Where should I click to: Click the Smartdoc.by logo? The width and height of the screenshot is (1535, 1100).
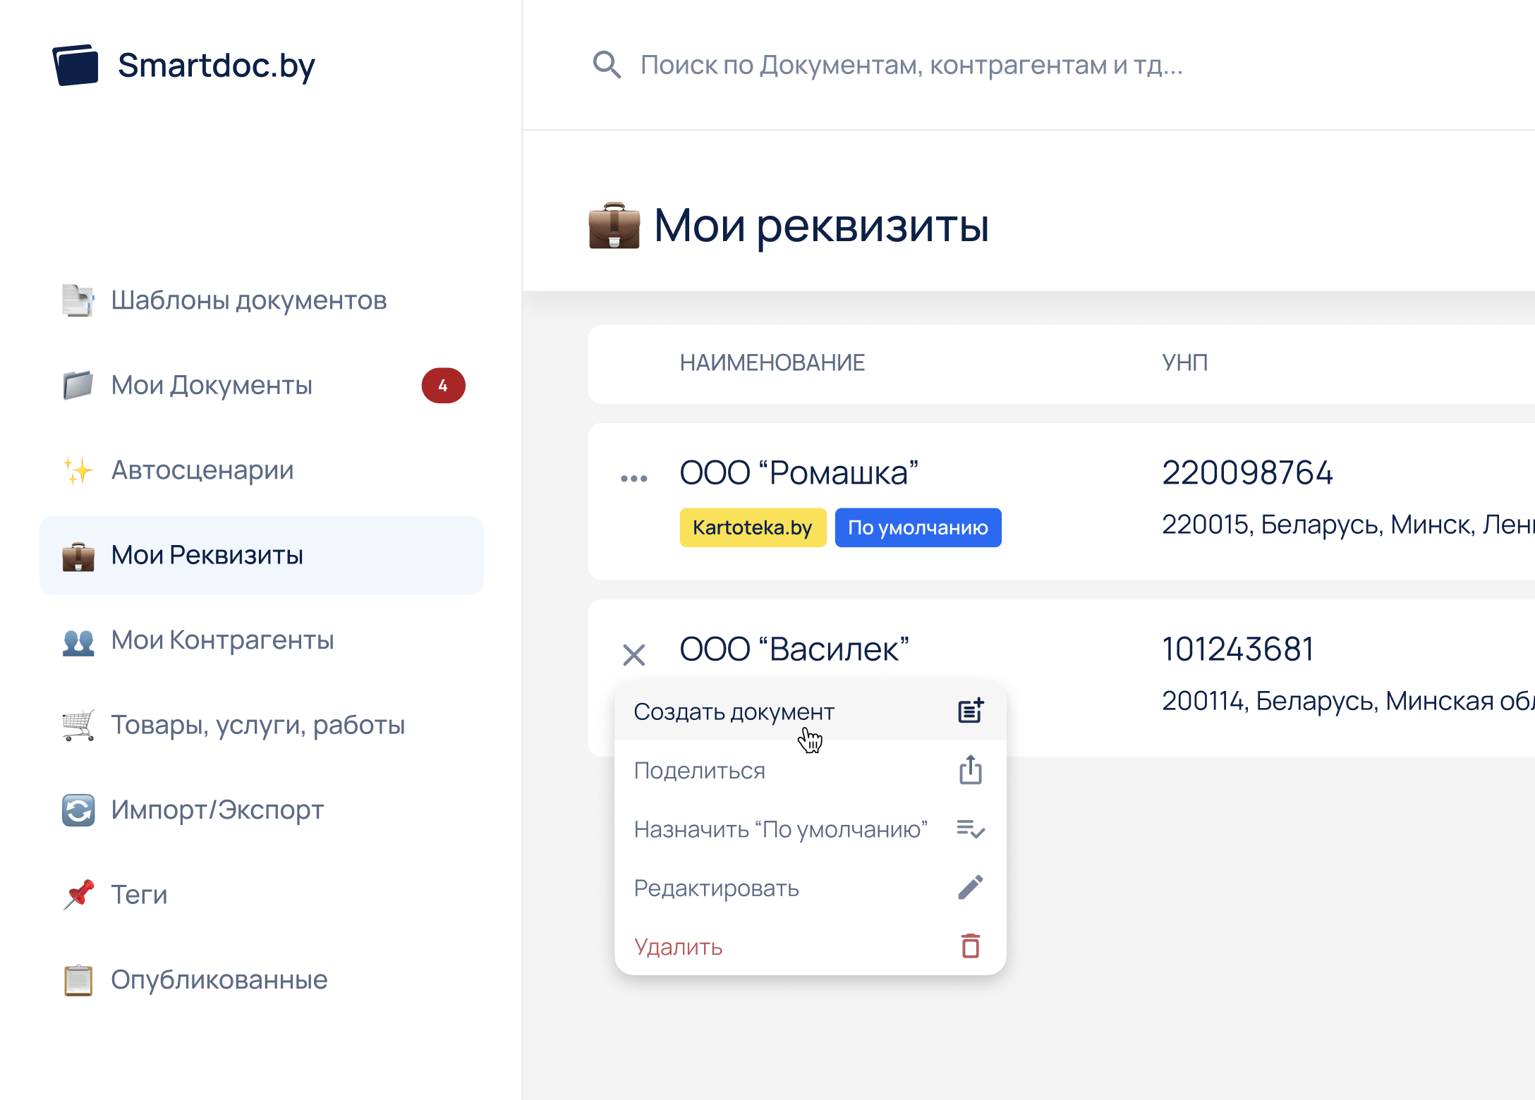tap(185, 66)
